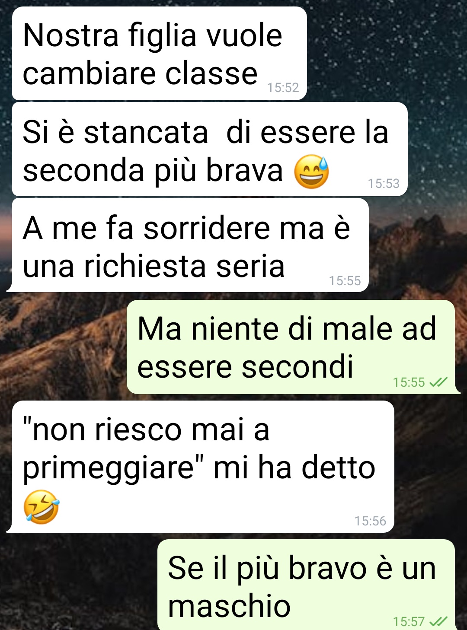Tap the double check marks beside 15:57

pyautogui.click(x=438, y=621)
